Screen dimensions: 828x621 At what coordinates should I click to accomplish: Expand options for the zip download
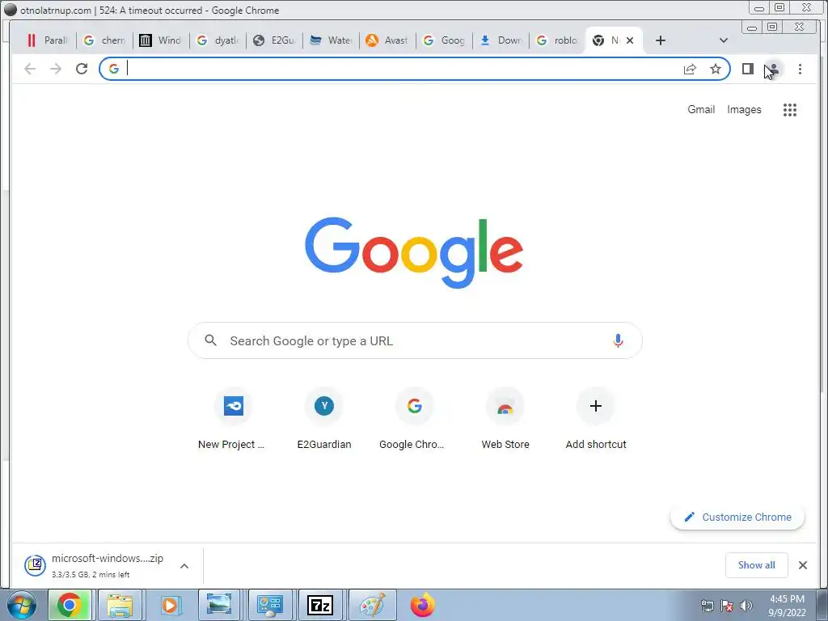tap(184, 566)
